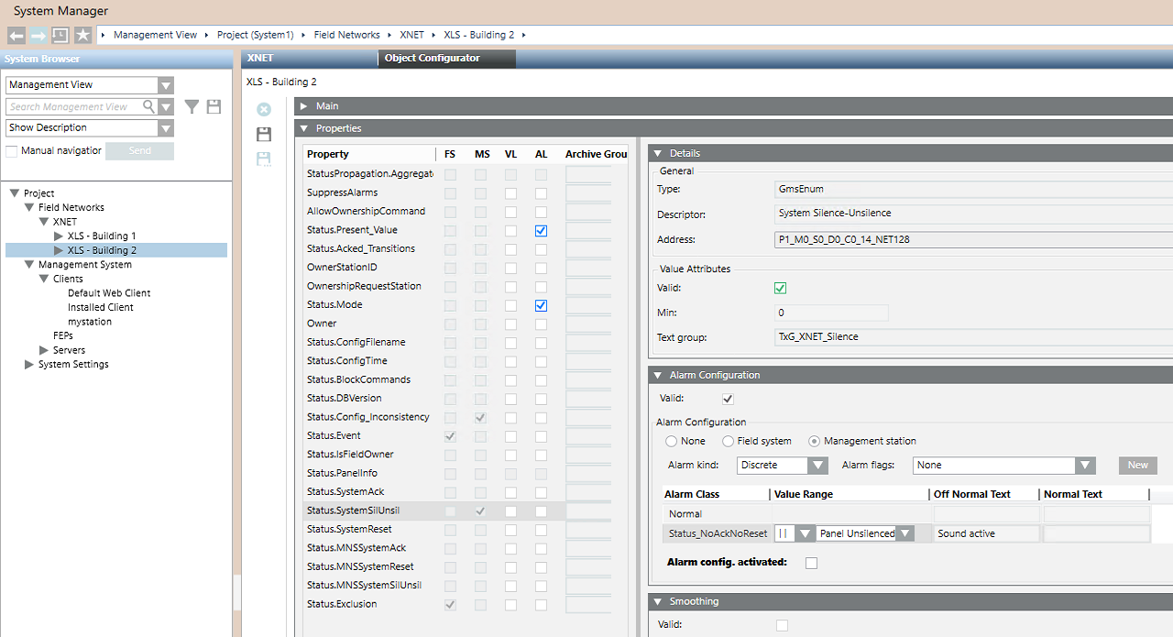Click the black save icon in Object Configurator

(264, 135)
